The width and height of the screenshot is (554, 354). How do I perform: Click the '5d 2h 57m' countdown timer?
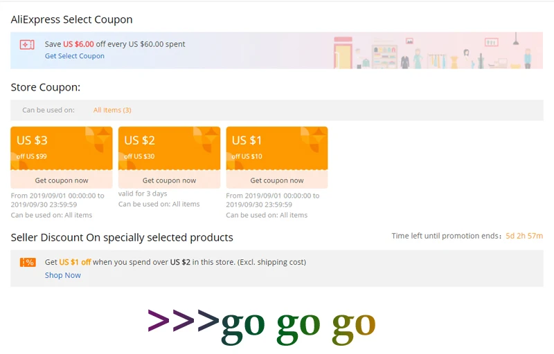click(524, 236)
